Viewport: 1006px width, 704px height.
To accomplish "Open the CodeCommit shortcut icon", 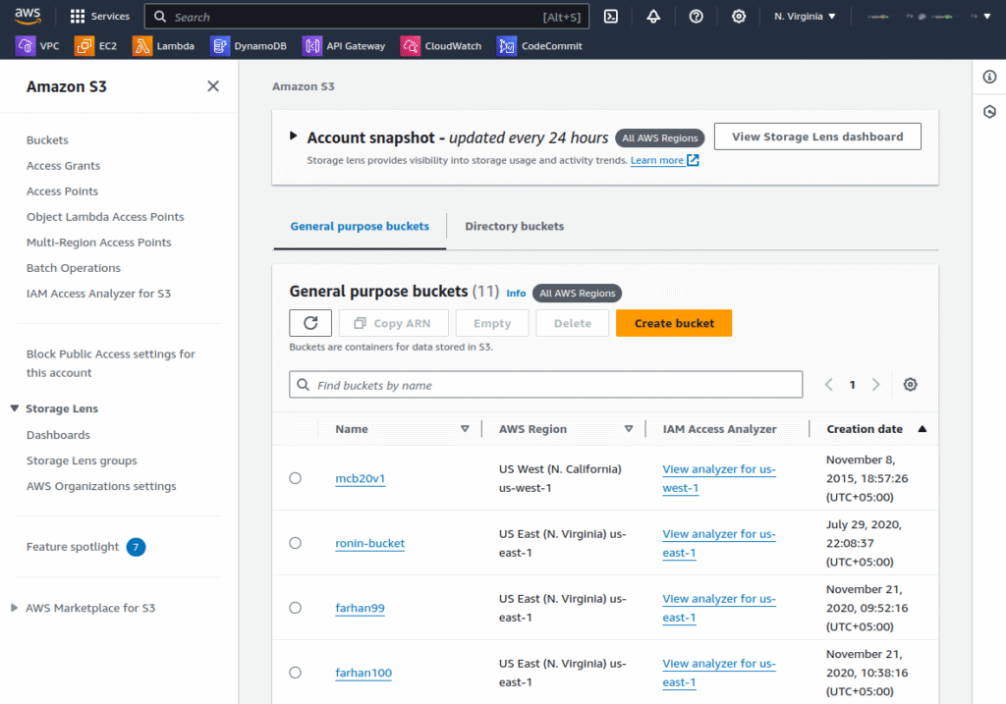I will coord(507,46).
